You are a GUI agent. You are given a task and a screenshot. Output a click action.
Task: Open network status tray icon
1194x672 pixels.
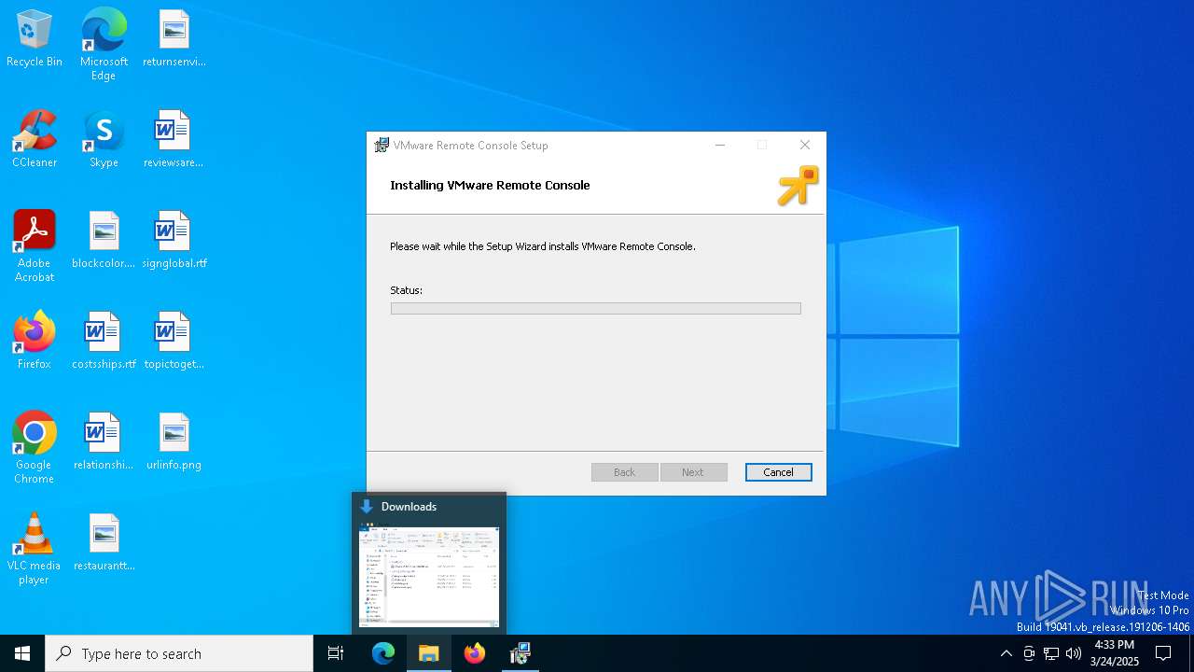click(1051, 653)
